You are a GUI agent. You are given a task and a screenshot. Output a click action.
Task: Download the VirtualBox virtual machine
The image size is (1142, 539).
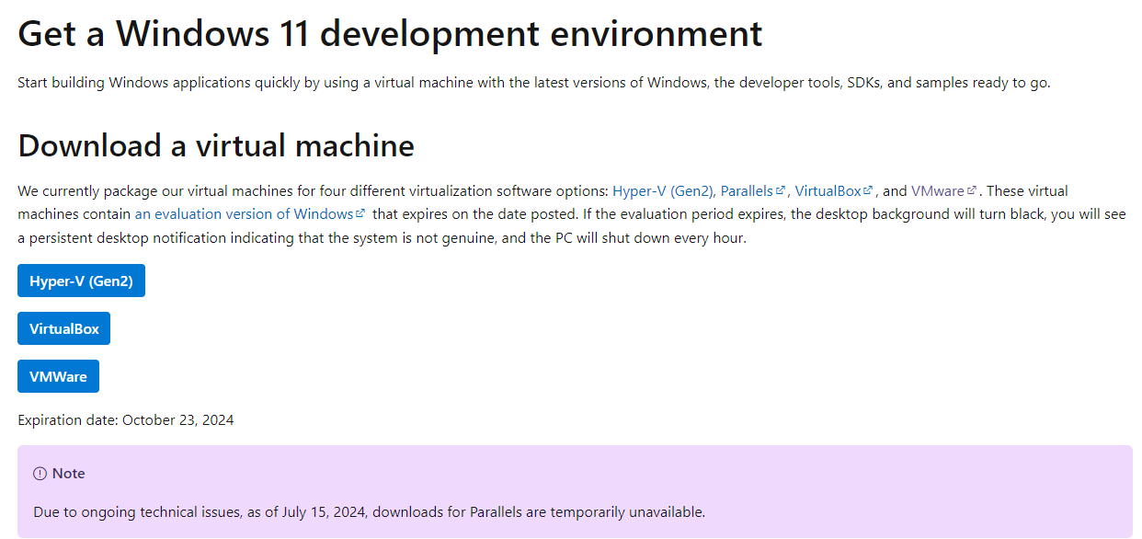(63, 328)
